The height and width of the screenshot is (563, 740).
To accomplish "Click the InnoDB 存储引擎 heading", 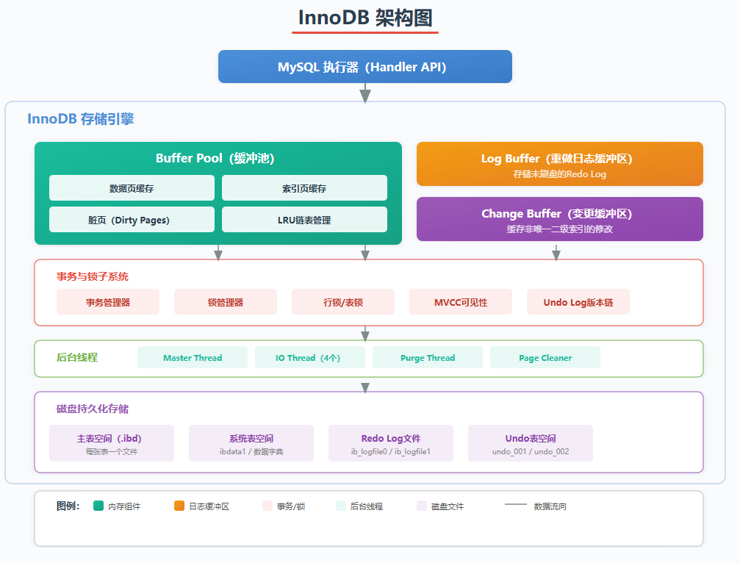I will (81, 119).
